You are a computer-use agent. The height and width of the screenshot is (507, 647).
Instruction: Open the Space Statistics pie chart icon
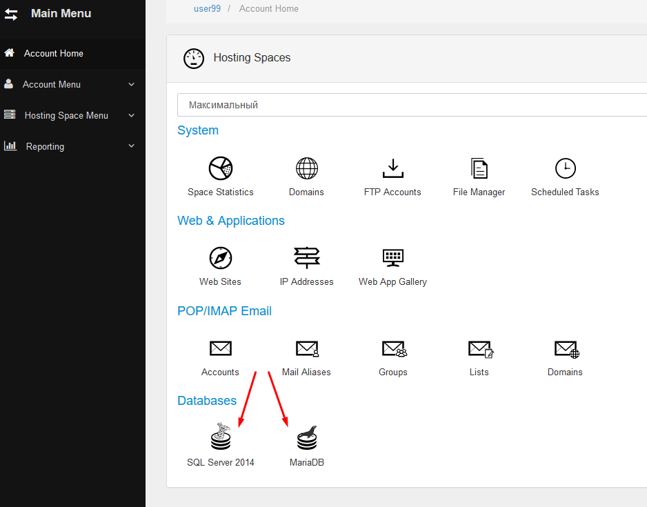pyautogui.click(x=220, y=168)
